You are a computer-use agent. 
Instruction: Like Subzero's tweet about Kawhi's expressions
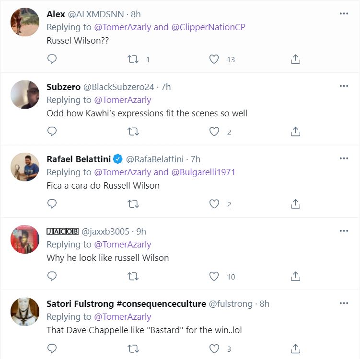click(214, 132)
